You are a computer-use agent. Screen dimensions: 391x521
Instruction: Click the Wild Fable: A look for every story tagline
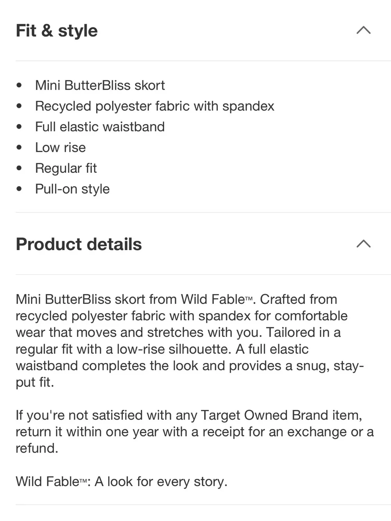pos(121,482)
